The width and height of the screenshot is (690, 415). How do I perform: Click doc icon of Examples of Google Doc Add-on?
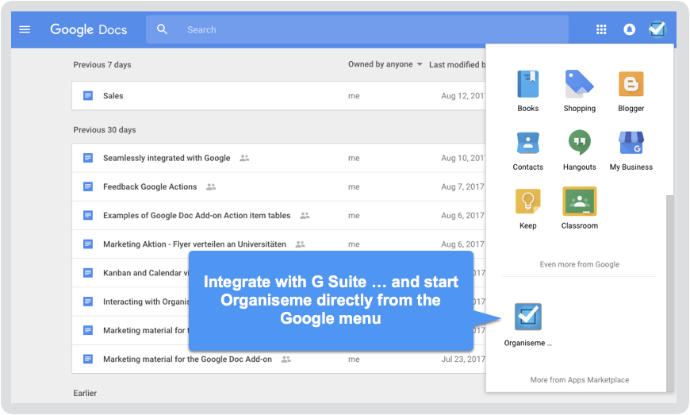click(x=88, y=215)
